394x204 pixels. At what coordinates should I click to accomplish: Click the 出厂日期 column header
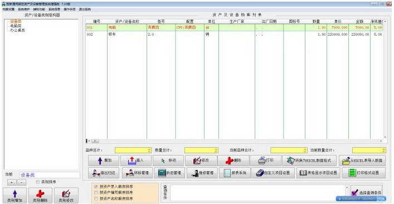pos(269,22)
